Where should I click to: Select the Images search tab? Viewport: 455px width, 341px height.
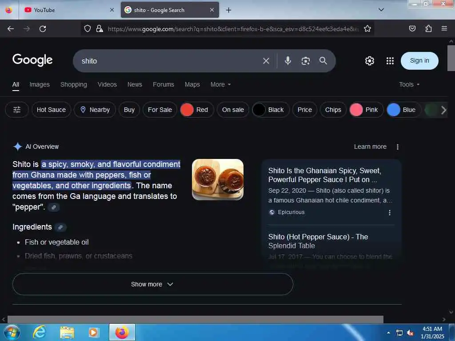point(40,84)
